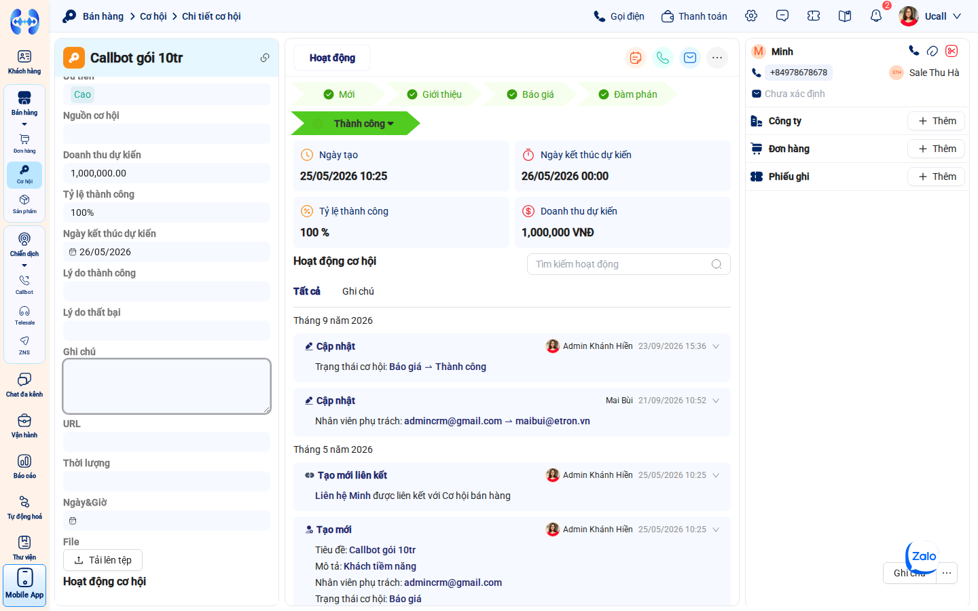Click Thêm next to Phiếu ghi
This screenshot has width=978, height=611.
(936, 177)
